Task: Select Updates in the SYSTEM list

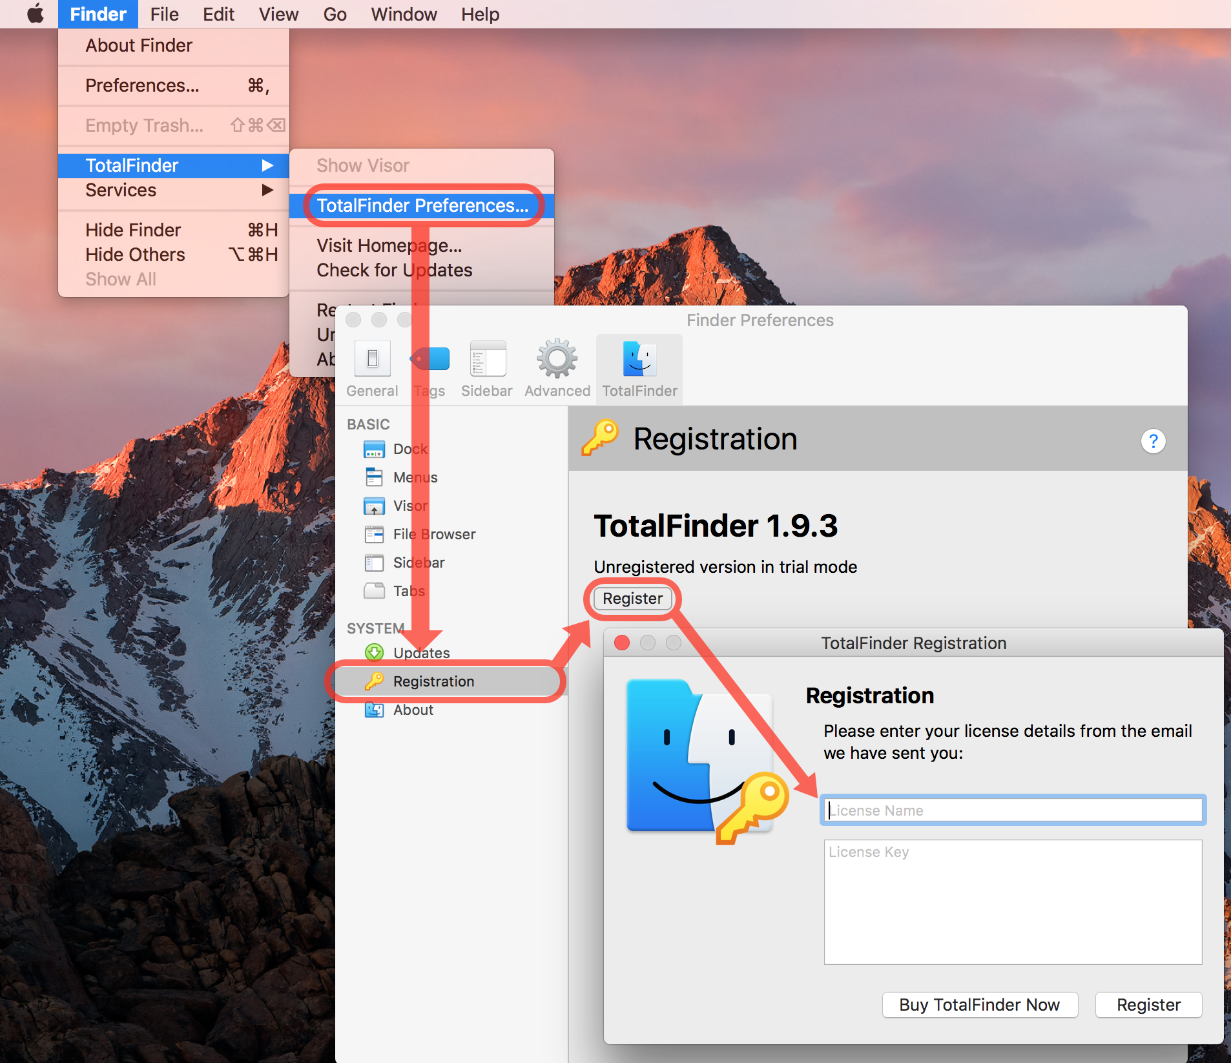Action: [x=451, y=653]
